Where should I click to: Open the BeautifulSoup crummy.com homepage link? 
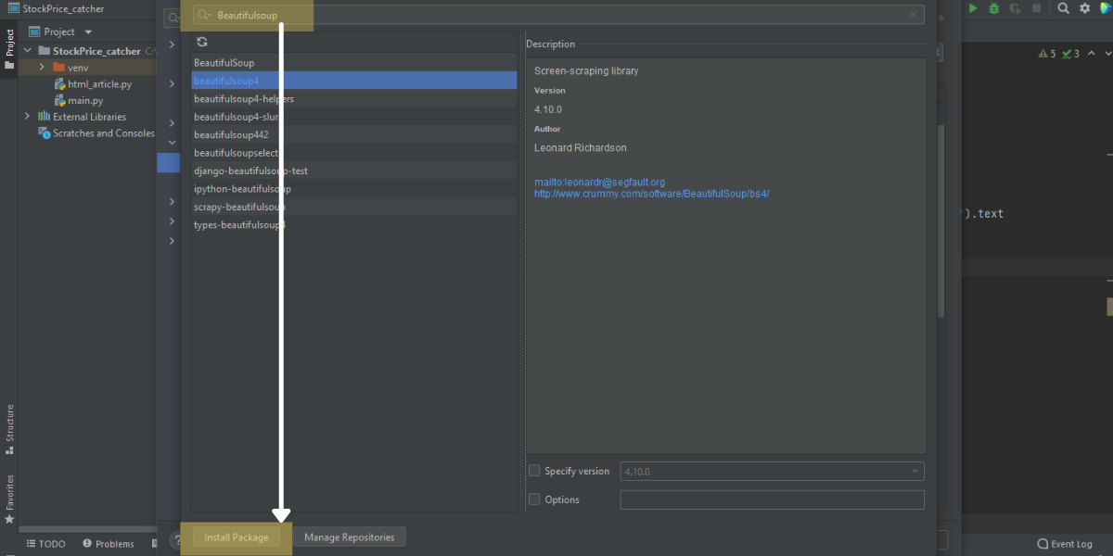pos(651,194)
